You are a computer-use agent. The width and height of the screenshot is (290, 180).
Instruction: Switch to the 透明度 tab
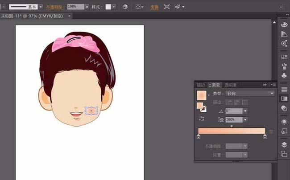click(230, 85)
